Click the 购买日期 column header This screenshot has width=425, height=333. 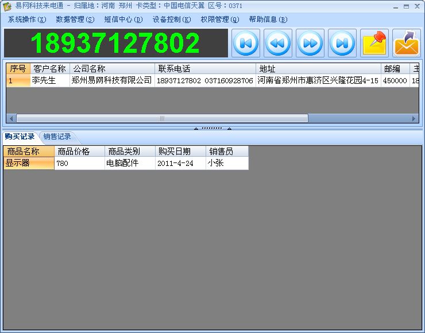pos(180,152)
